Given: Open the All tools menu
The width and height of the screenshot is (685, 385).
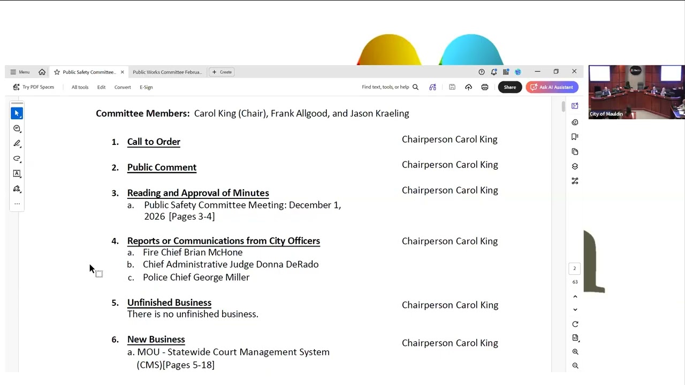Looking at the screenshot, I should coord(80,87).
